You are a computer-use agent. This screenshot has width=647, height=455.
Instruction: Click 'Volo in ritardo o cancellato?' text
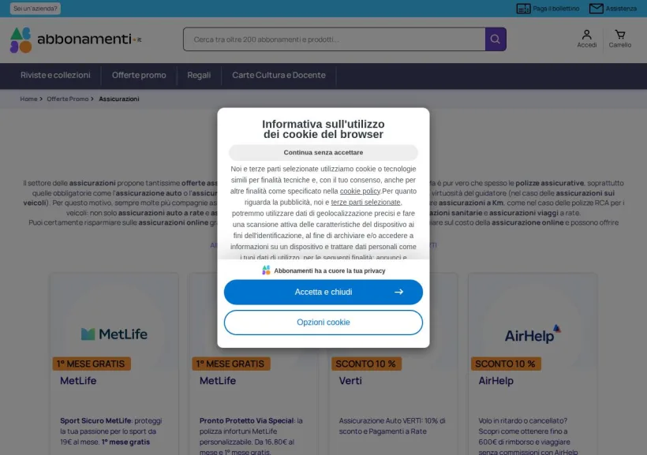pyautogui.click(x=522, y=421)
